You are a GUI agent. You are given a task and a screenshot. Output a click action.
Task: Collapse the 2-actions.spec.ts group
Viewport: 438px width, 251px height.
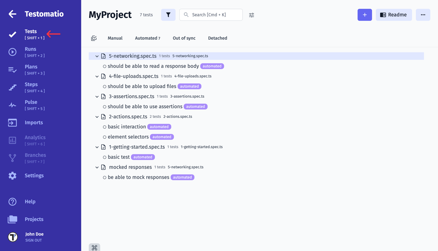click(x=97, y=116)
